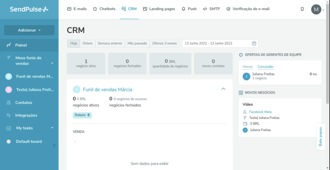Select the CRM top tab
This screenshot has height=170, width=330.
point(129,9)
